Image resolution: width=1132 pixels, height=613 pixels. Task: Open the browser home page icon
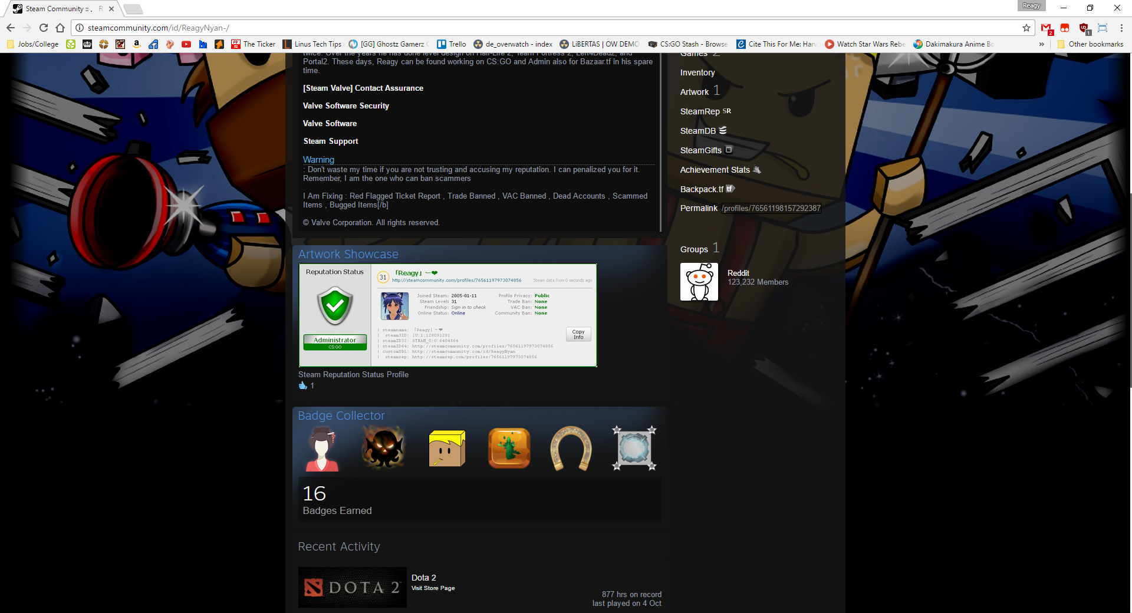60,28
